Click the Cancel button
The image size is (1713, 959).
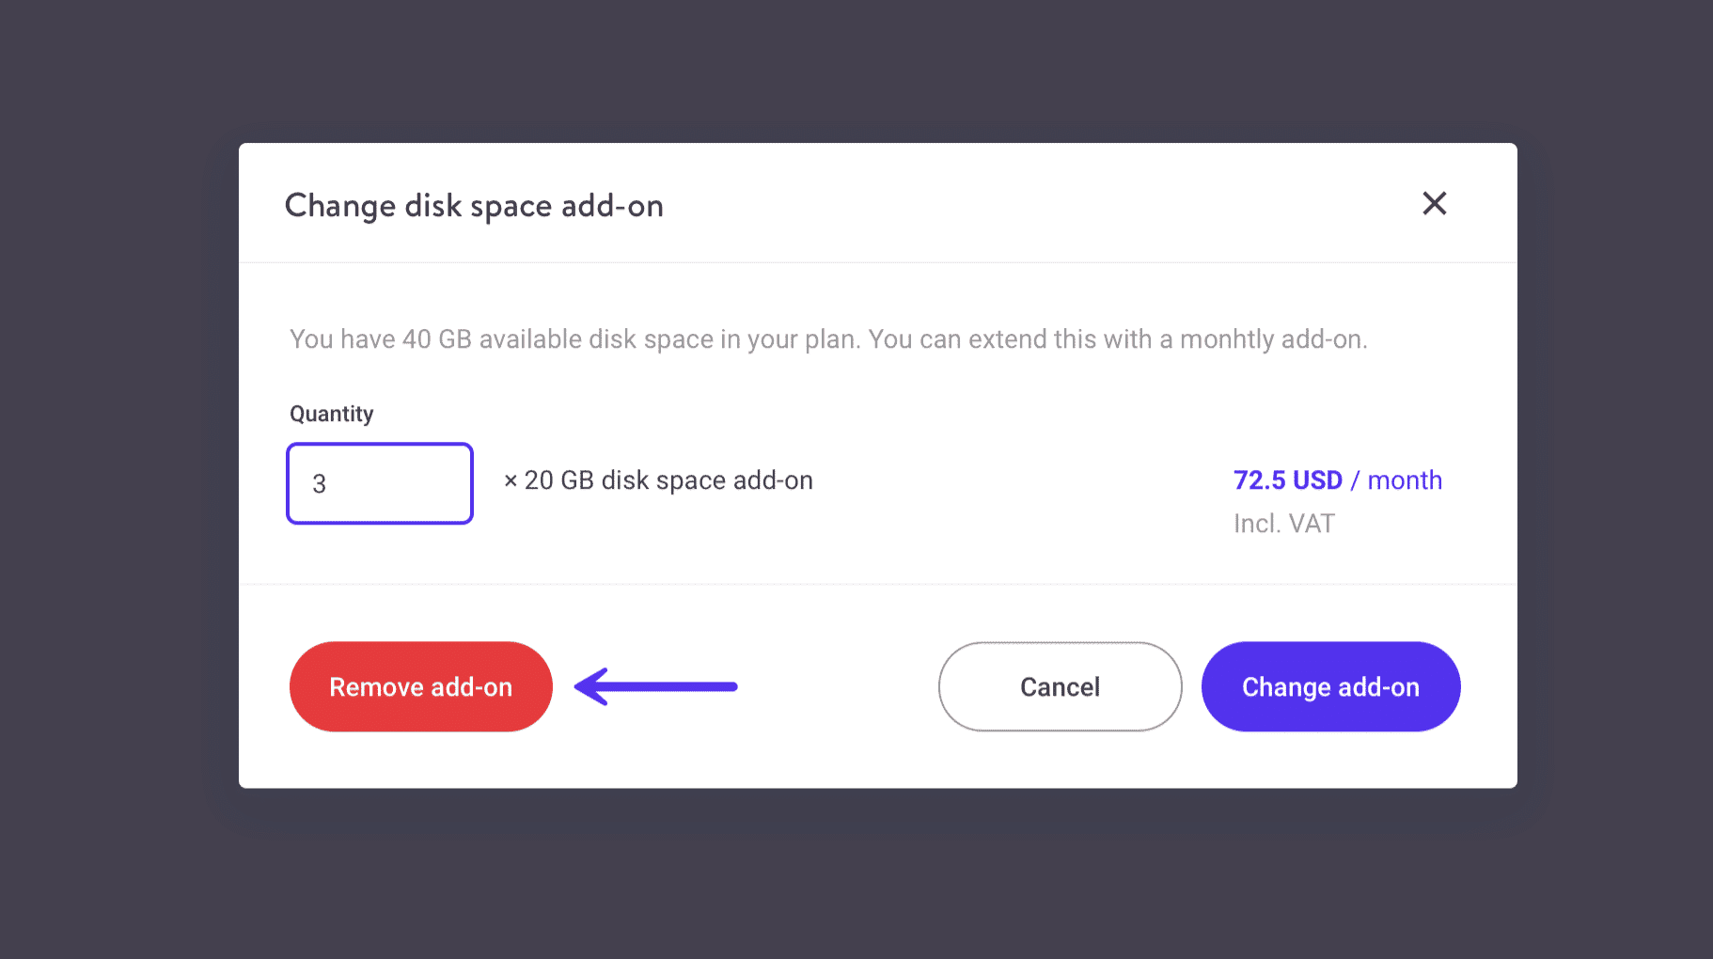tap(1059, 686)
